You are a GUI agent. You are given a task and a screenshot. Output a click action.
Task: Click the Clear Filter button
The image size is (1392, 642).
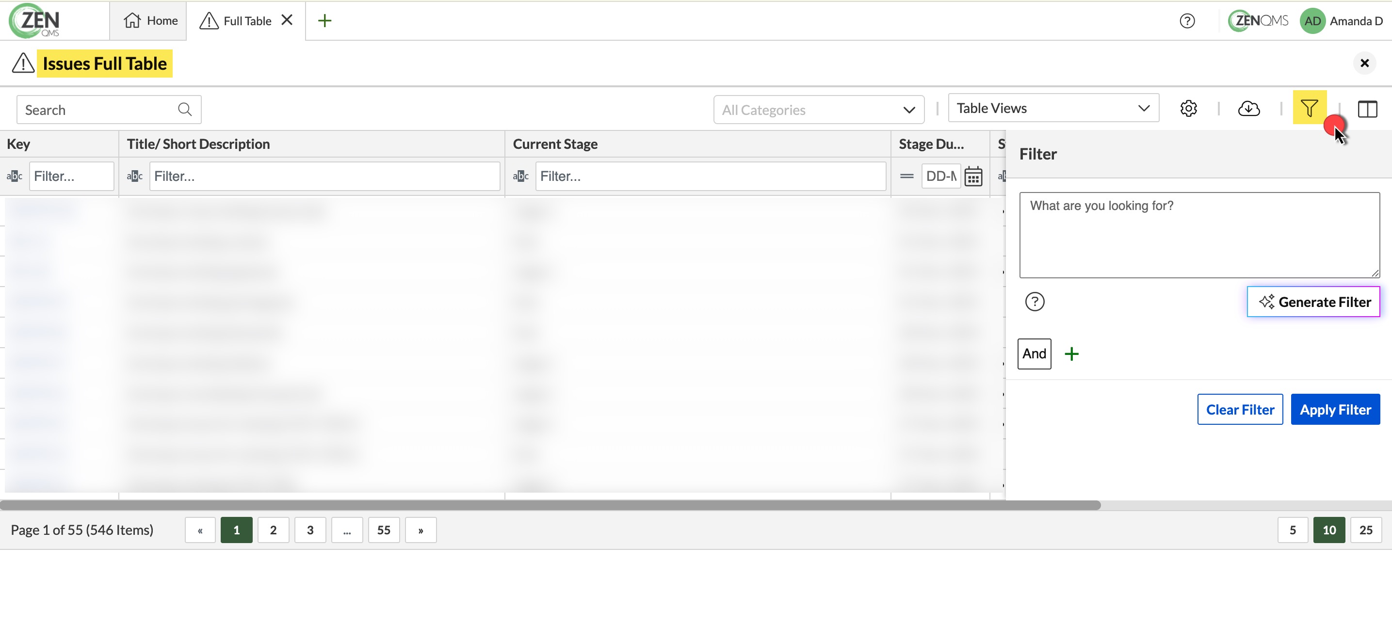[1240, 410]
